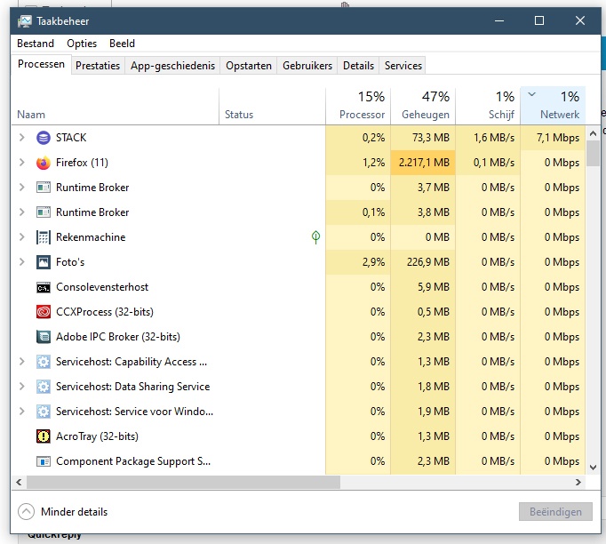Click the Rekenmachine calculator icon
Image resolution: width=606 pixels, height=544 pixels.
pos(44,237)
